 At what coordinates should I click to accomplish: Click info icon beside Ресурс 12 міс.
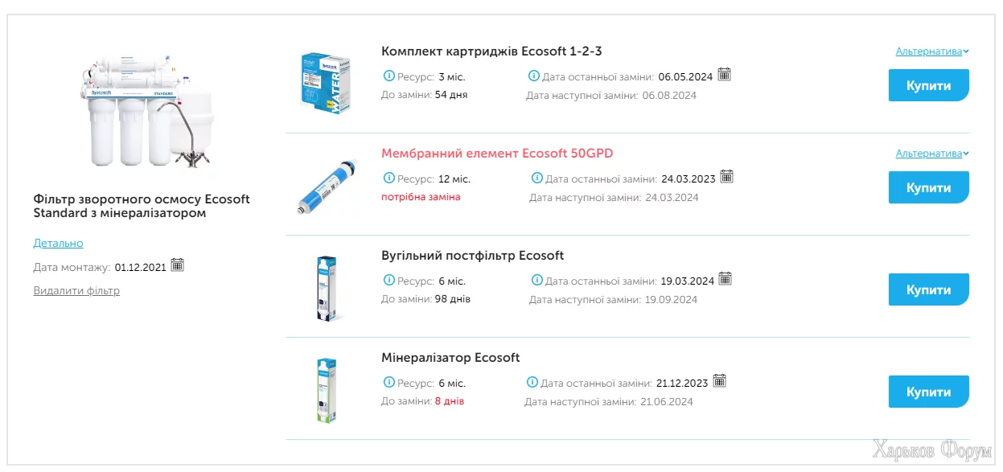point(388,179)
